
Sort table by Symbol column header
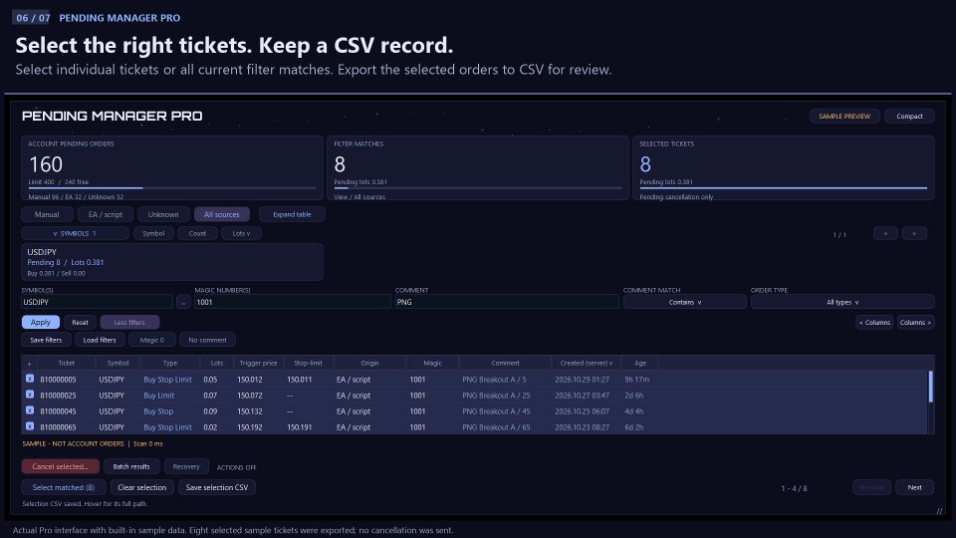coord(118,363)
